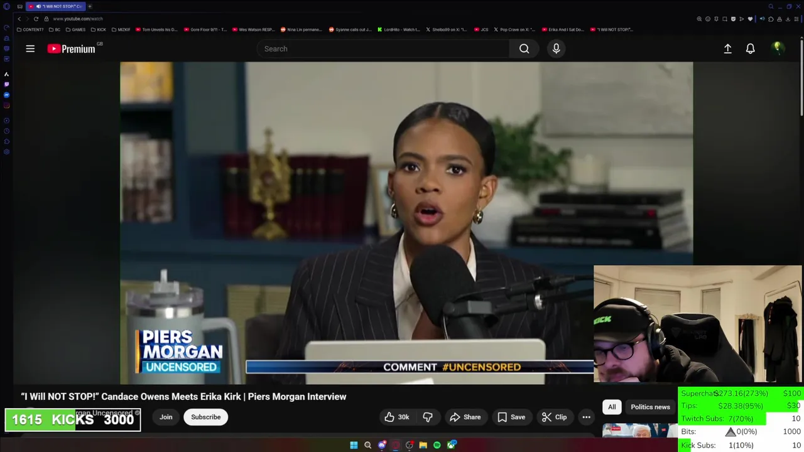Screen dimensions: 804x452
Task: Open Messenger in browser sidebar
Action: (6, 95)
